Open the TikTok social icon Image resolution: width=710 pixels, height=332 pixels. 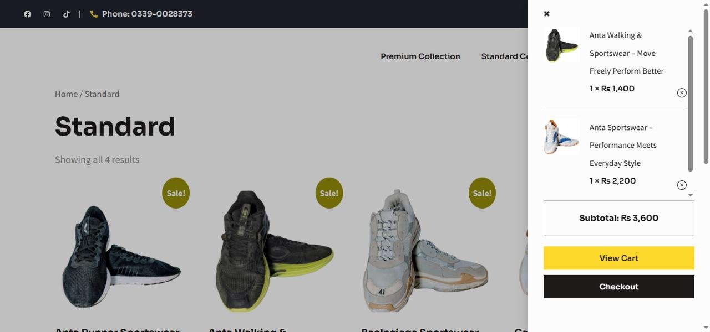[x=66, y=14]
